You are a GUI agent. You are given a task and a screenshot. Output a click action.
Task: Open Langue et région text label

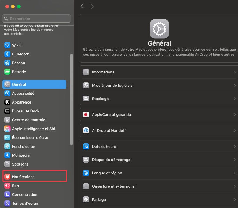pyautogui.click(x=107, y=173)
